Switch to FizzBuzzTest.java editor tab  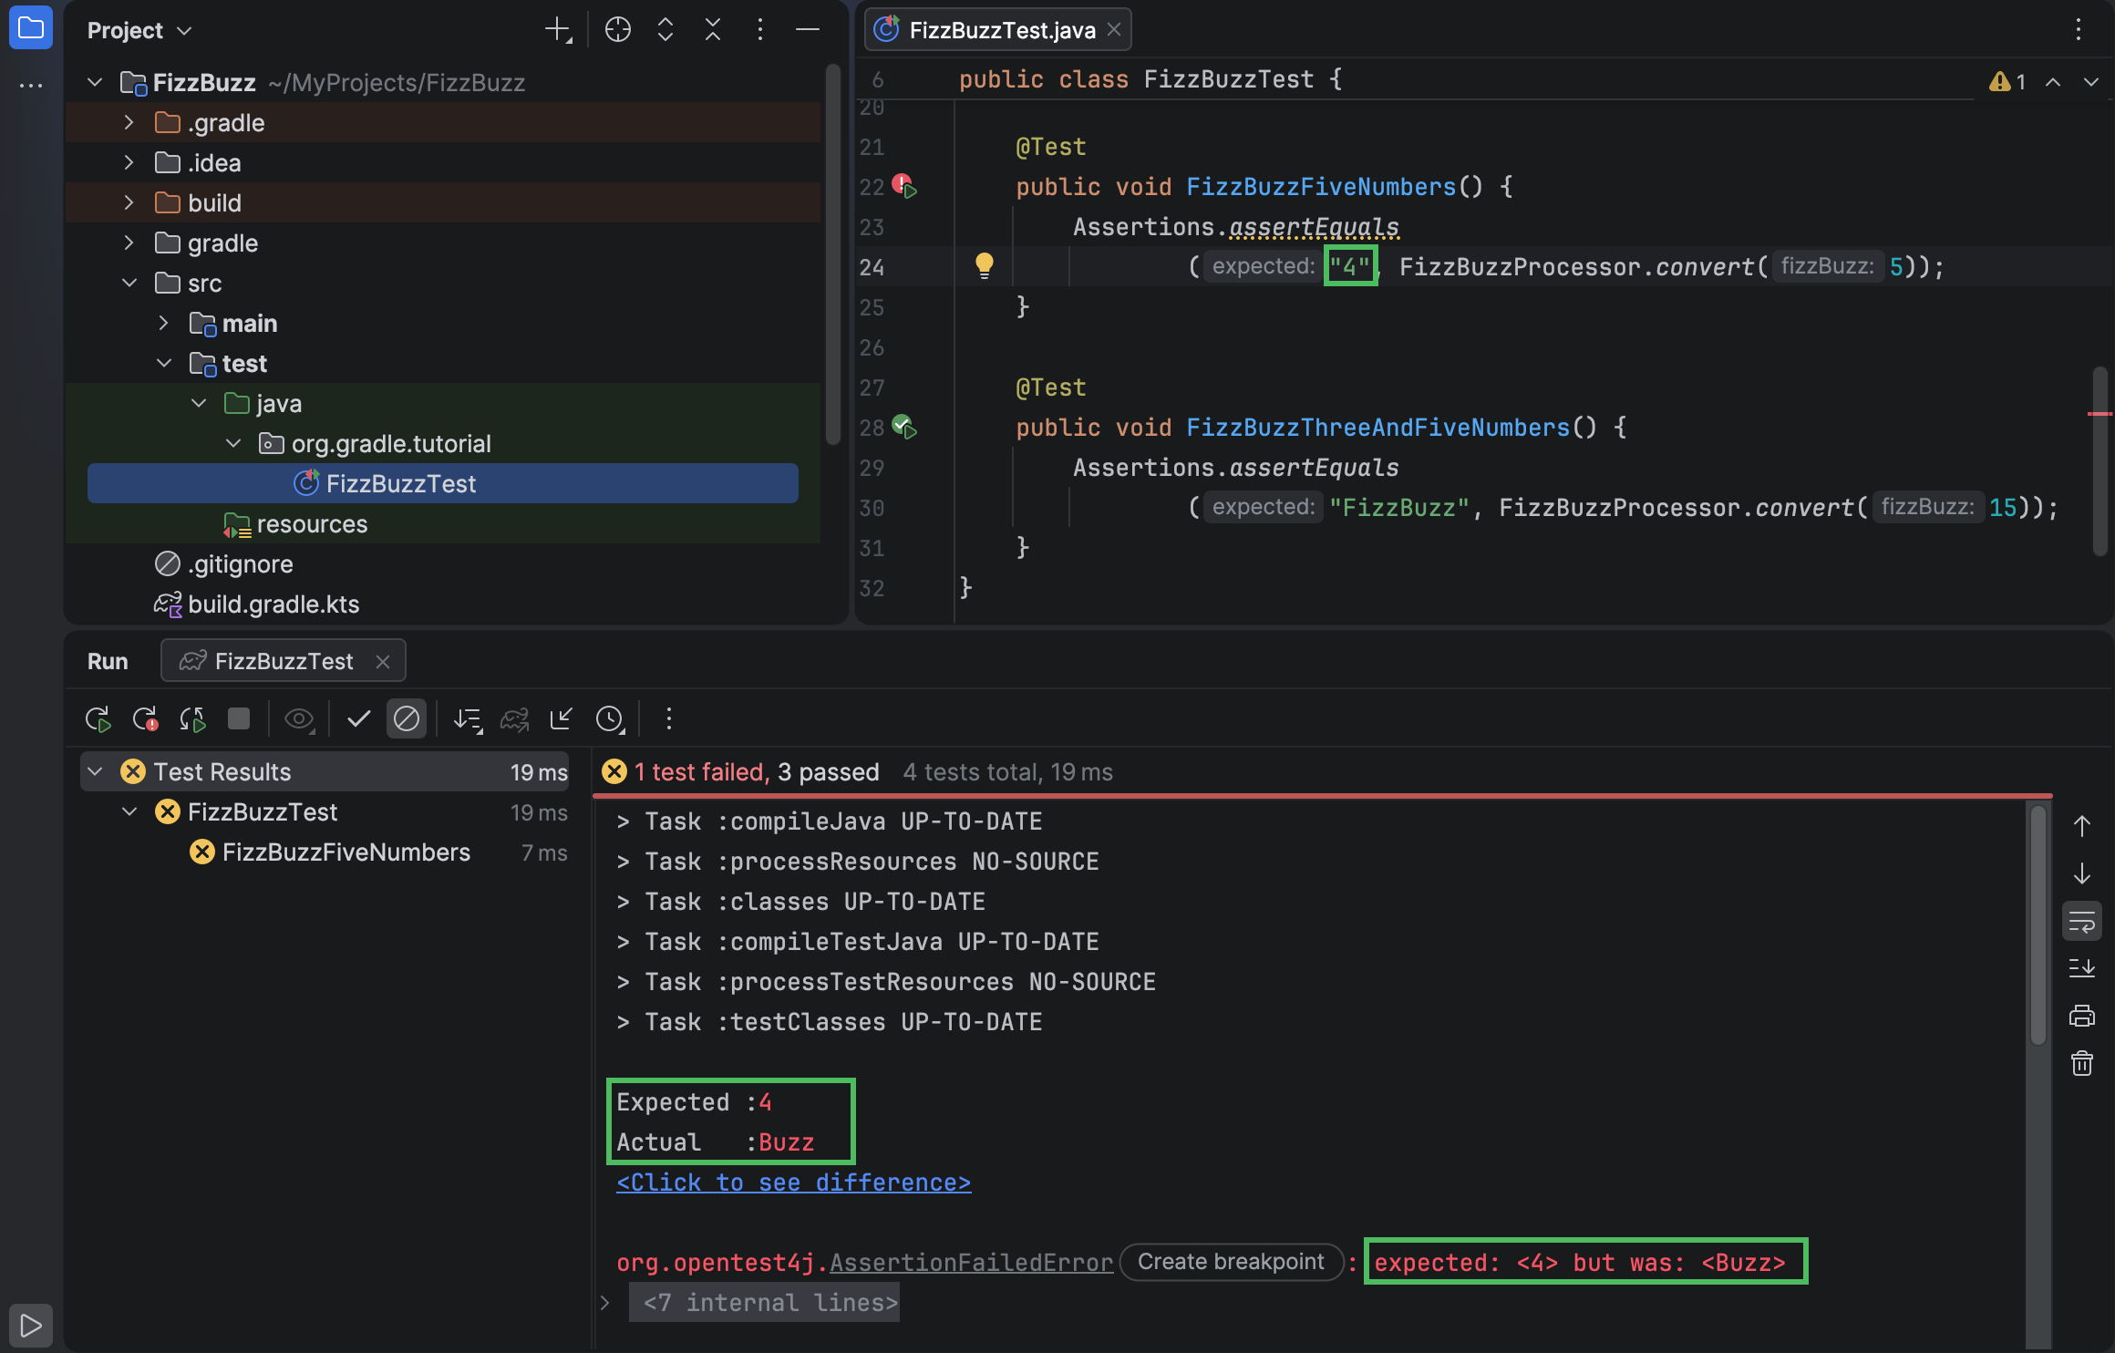(x=998, y=30)
